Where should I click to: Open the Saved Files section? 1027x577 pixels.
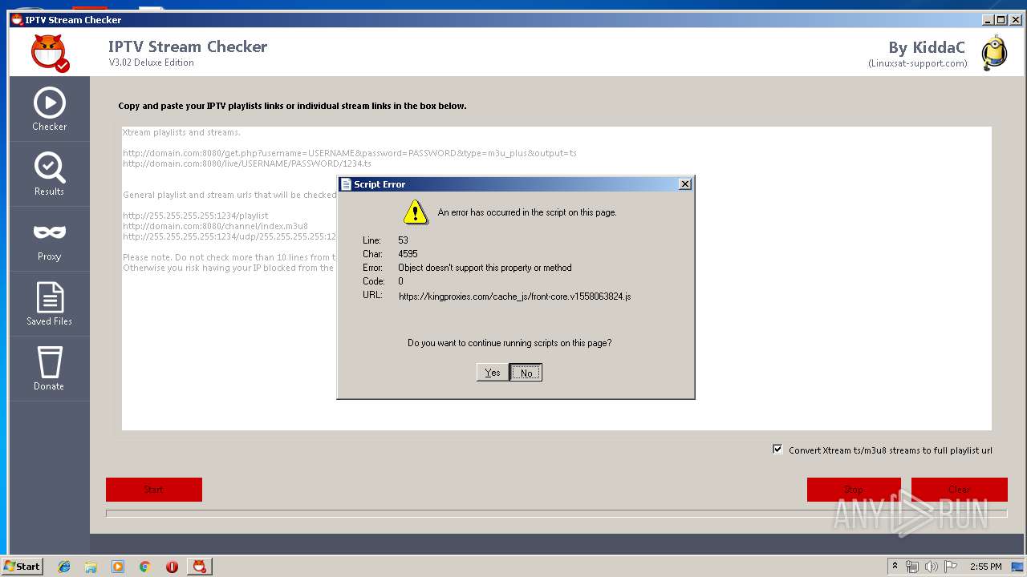click(50, 305)
